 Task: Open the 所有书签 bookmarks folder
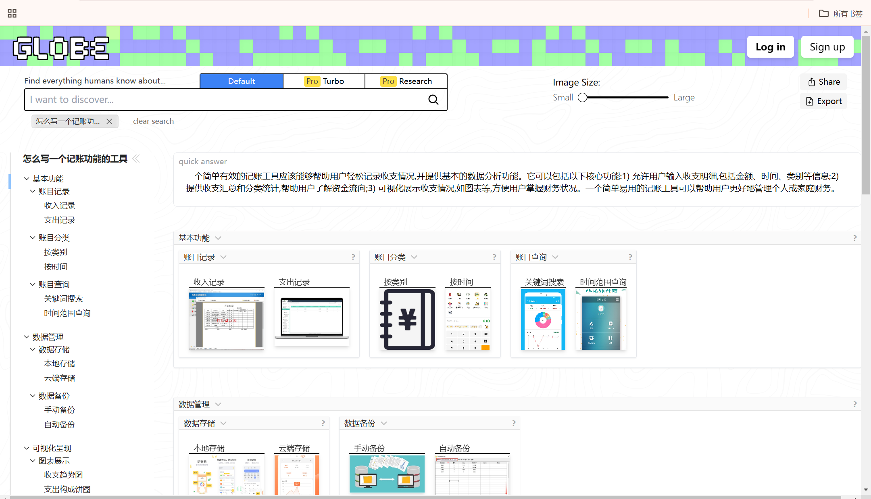(x=840, y=14)
